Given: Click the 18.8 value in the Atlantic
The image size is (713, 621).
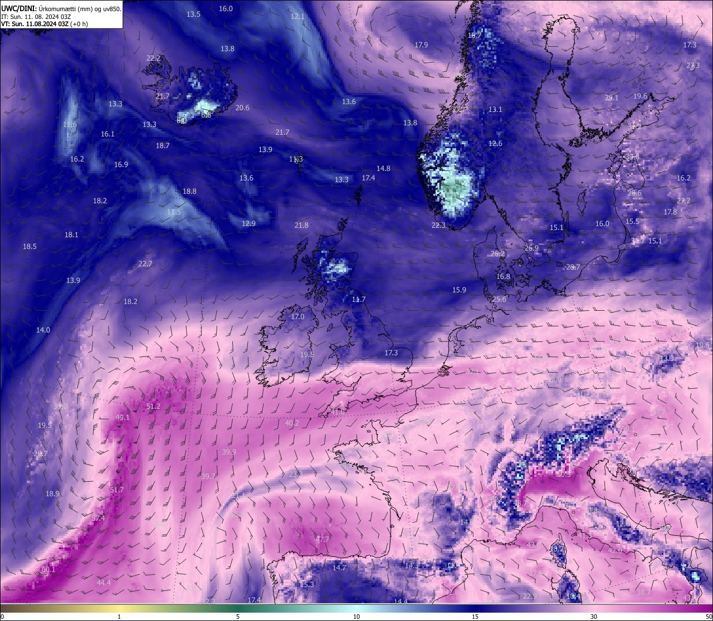Looking at the screenshot, I should tap(189, 192).
